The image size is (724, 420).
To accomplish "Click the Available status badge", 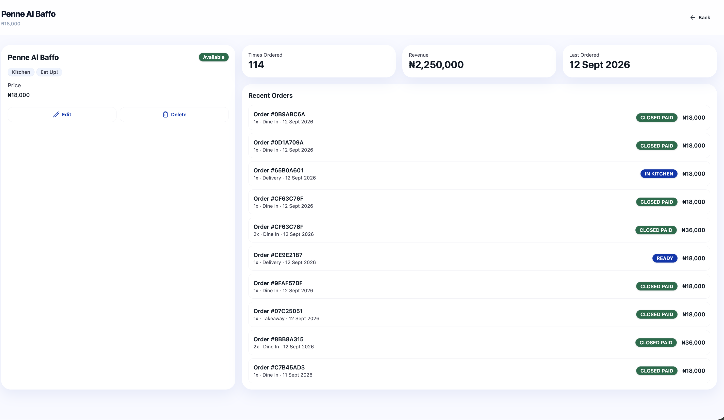I will tap(213, 57).
